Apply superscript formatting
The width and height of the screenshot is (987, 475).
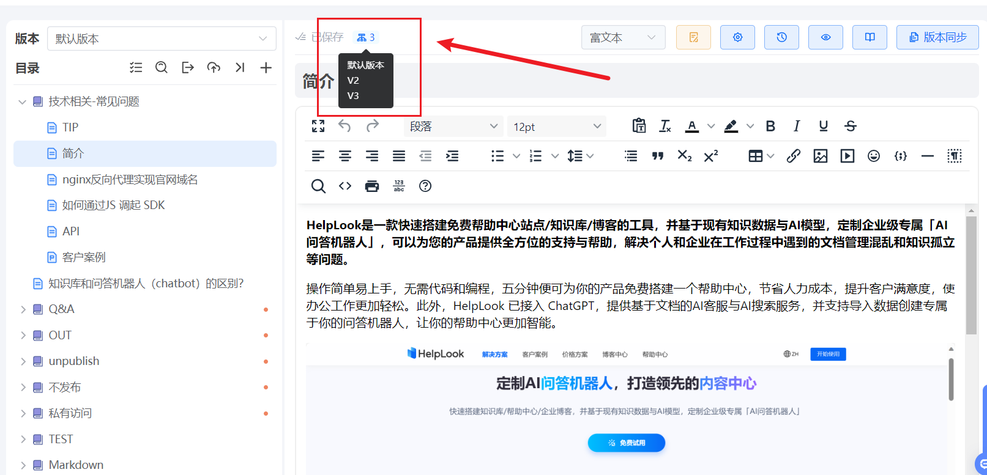710,156
